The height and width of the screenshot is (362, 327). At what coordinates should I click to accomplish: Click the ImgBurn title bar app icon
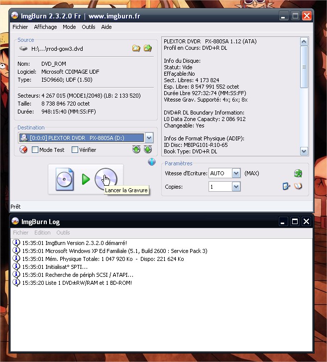pos(15,16)
